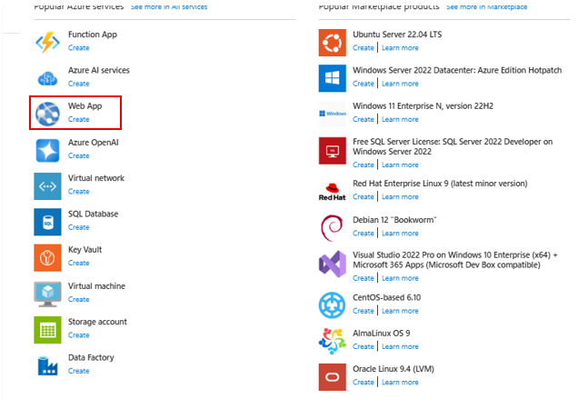Viewport: 588px width, 409px height.
Task: Click the Visual Studio 2022 logo icon
Action: pos(333,264)
